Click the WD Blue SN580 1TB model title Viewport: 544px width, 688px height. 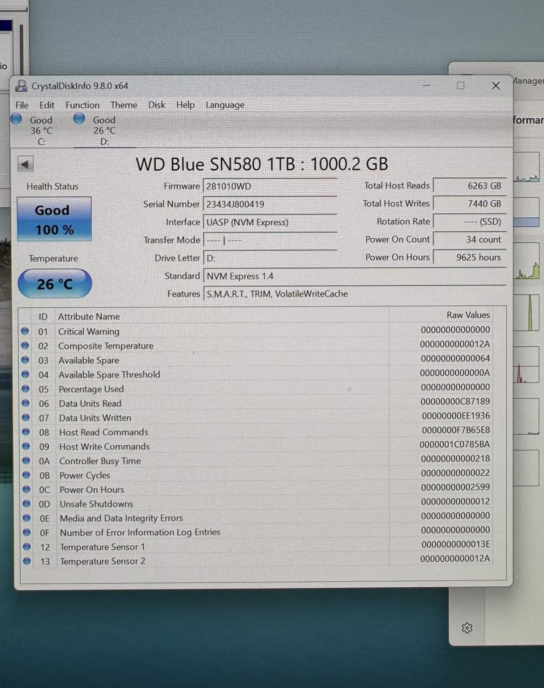coord(262,164)
